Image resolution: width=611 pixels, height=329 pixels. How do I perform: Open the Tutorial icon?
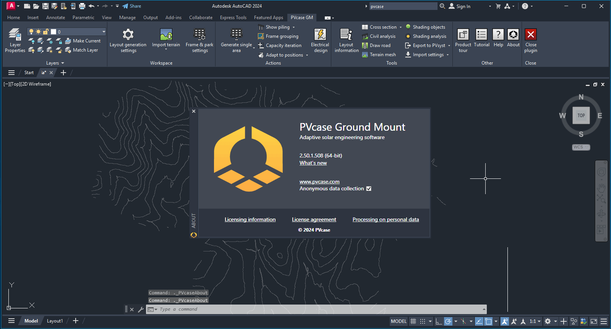(x=481, y=35)
